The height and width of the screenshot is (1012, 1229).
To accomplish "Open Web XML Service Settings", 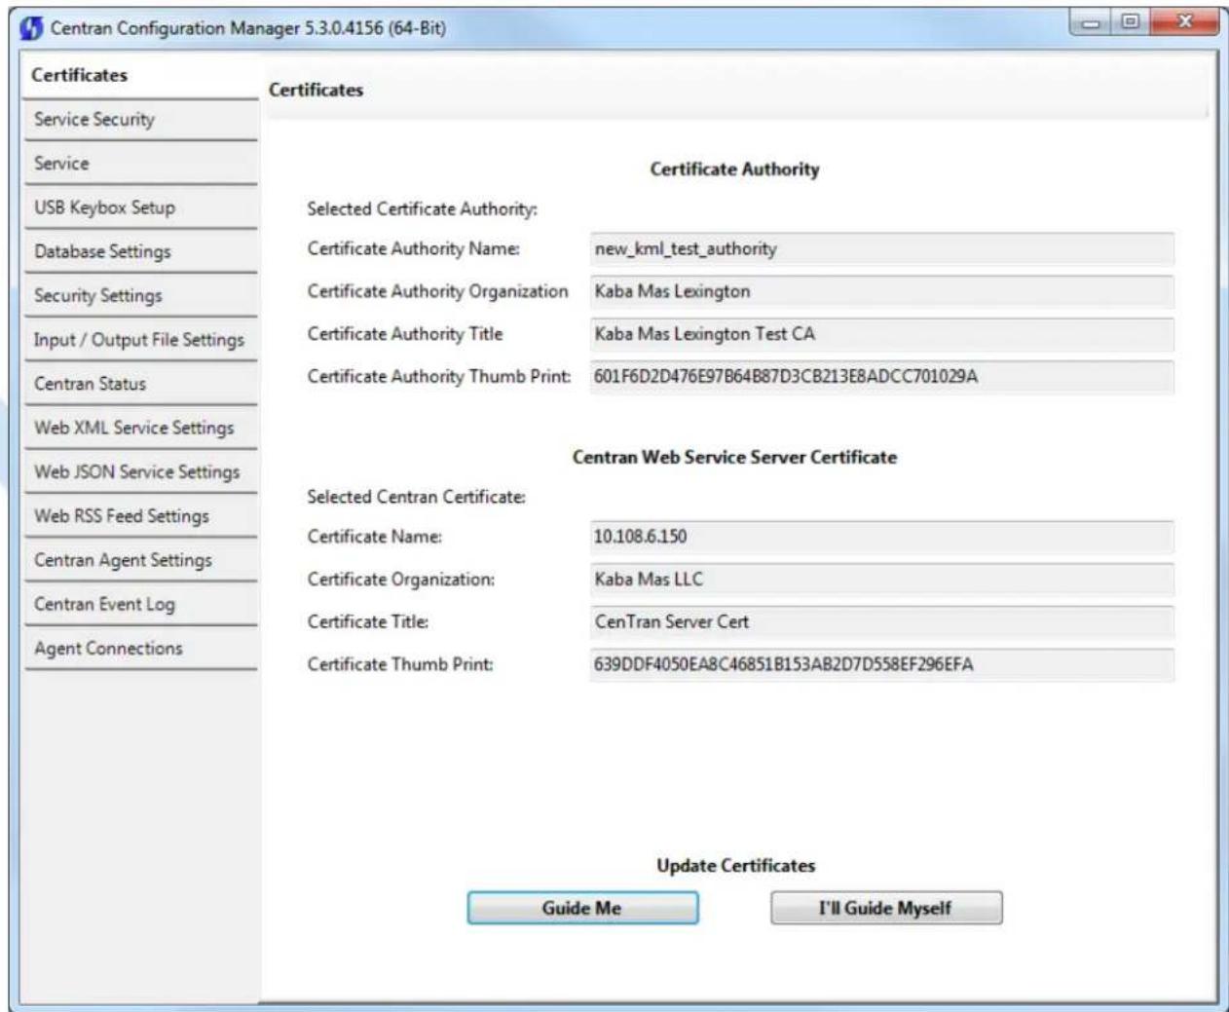I will coord(141,428).
